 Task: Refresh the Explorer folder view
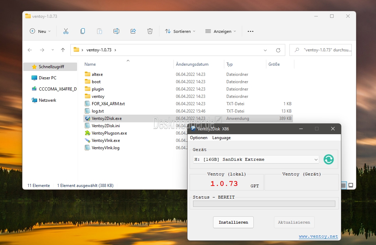pos(278,50)
